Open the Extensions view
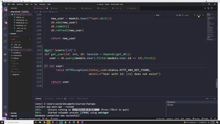This screenshot has height=124, width=220. [5, 41]
